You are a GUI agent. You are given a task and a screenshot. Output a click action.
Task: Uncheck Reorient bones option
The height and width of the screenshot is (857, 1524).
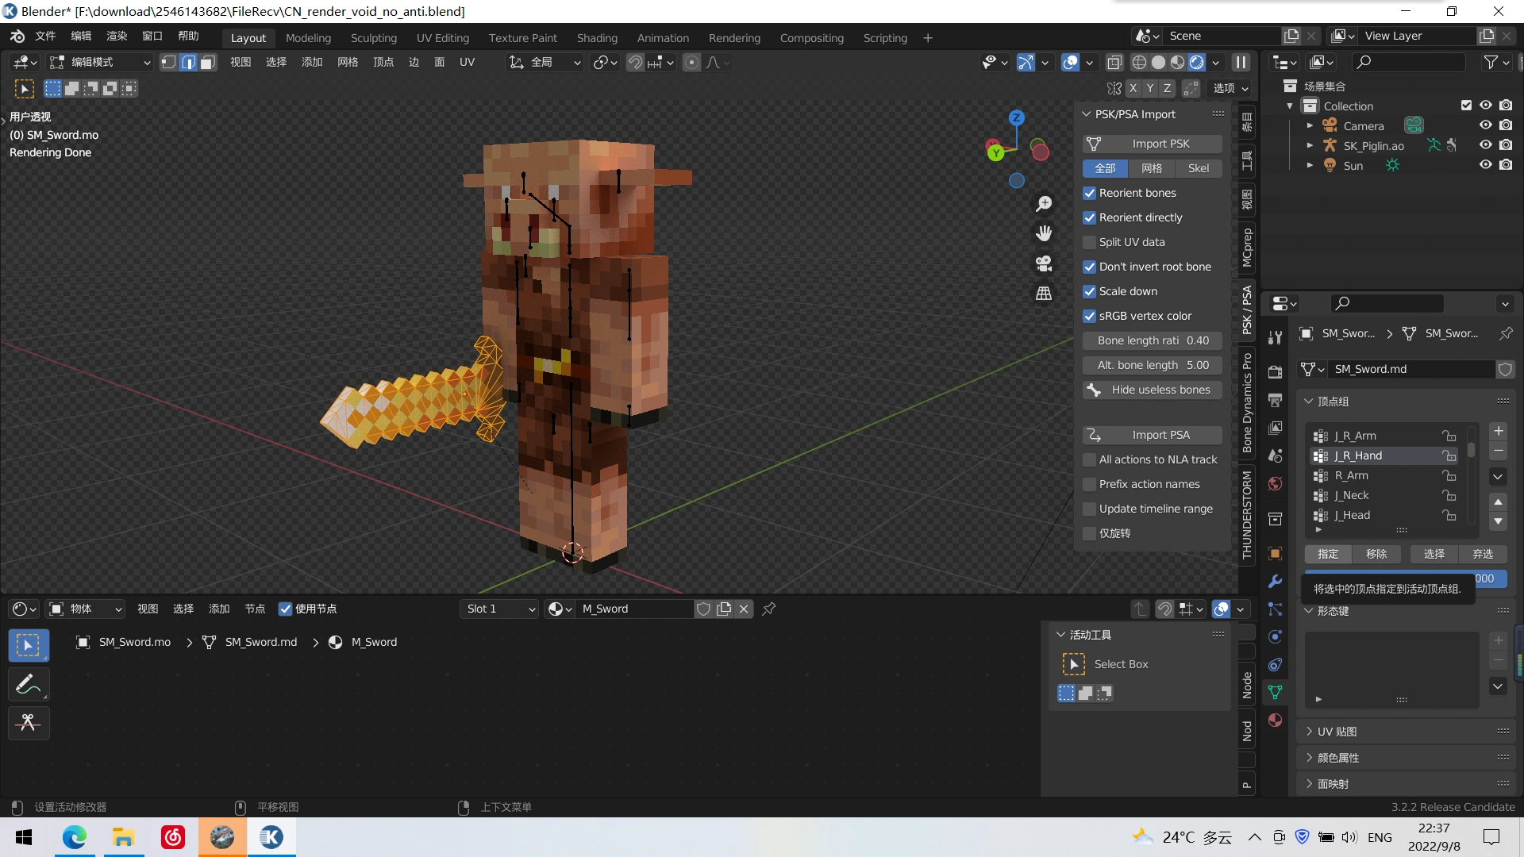(1090, 193)
